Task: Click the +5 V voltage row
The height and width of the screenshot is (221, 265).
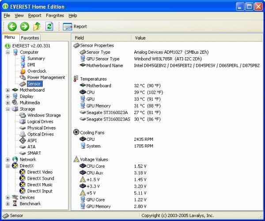Action: point(113,193)
